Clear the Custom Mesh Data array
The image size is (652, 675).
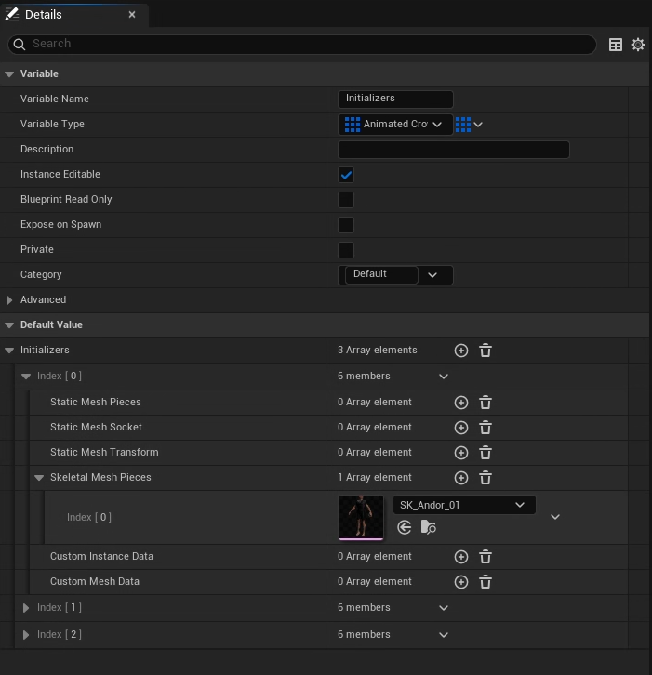486,582
